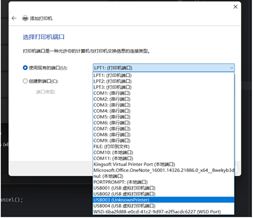253x218 pixels.
Task: Select COM1 serial port entry
Action: pyautogui.click(x=163, y=93)
